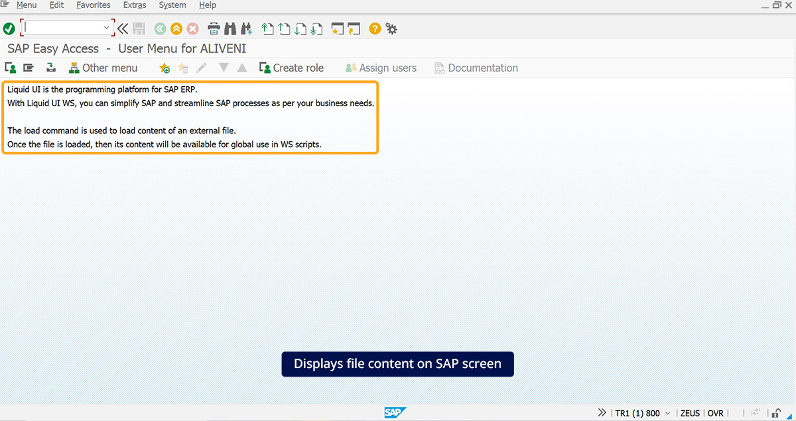
Task: Click the Add to Favorites star icon
Action: [165, 68]
